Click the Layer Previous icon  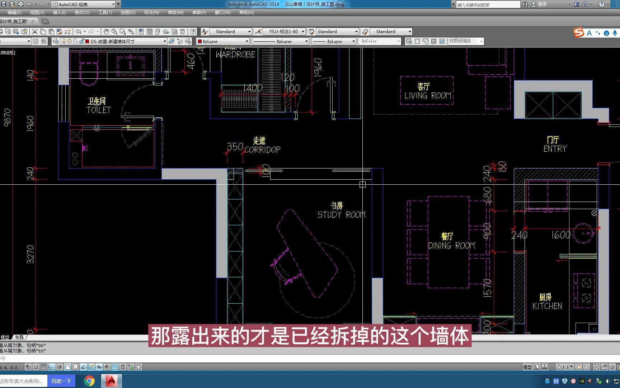coord(180,41)
